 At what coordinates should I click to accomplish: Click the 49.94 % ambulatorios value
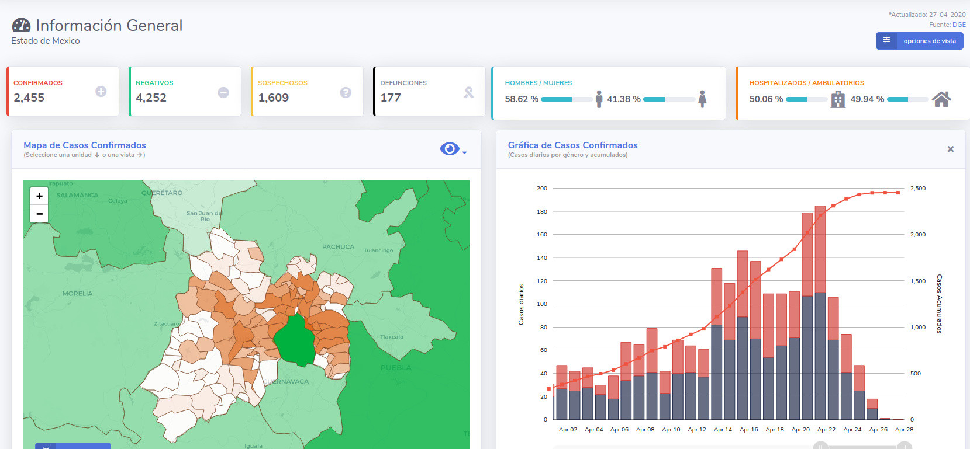pos(867,99)
